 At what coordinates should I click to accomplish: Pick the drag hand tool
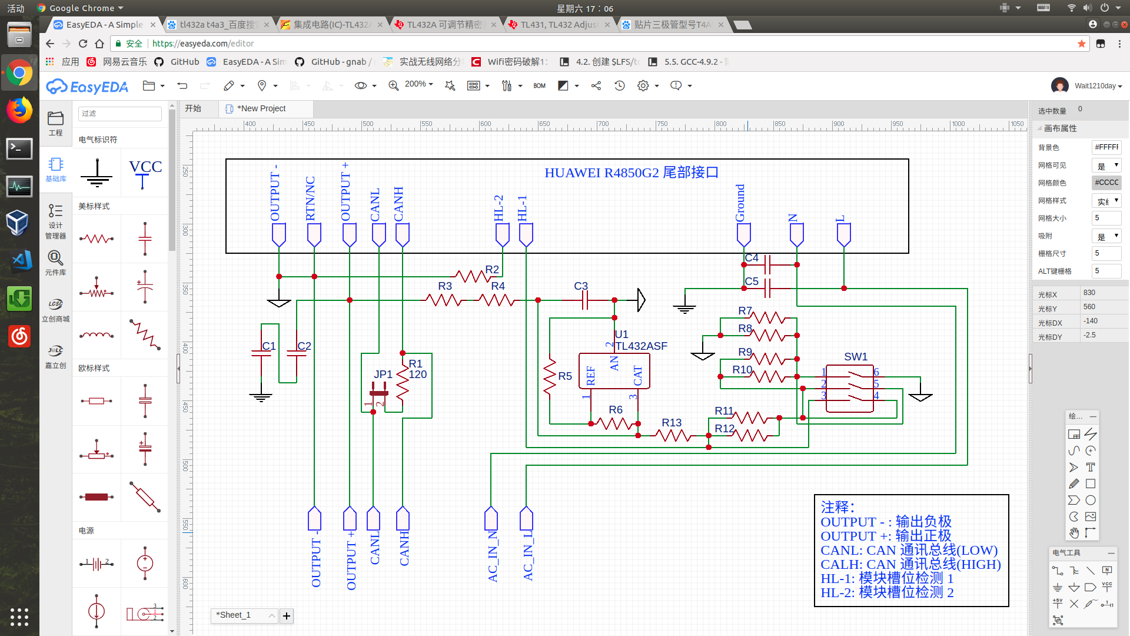[1074, 533]
